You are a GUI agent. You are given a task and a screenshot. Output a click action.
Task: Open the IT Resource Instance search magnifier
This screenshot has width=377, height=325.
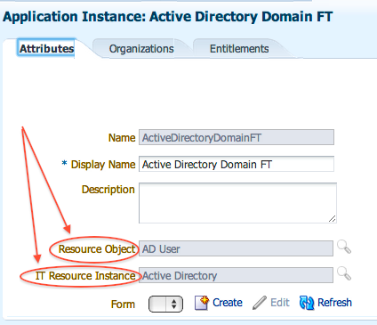click(x=344, y=273)
